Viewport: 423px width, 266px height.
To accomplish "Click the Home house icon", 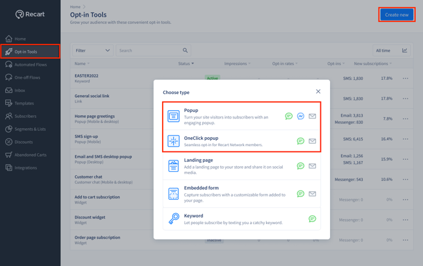I will pyautogui.click(x=8, y=39).
